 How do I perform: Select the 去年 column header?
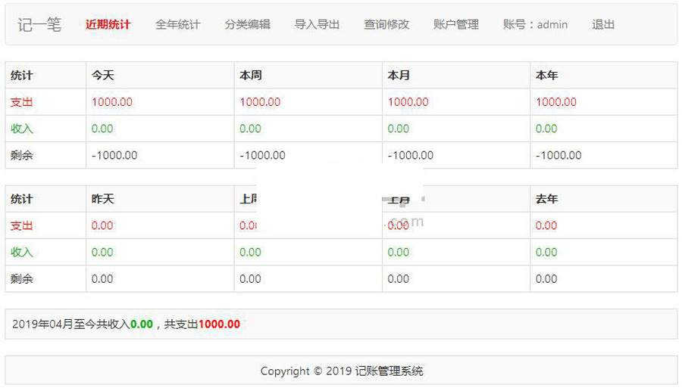(x=547, y=199)
